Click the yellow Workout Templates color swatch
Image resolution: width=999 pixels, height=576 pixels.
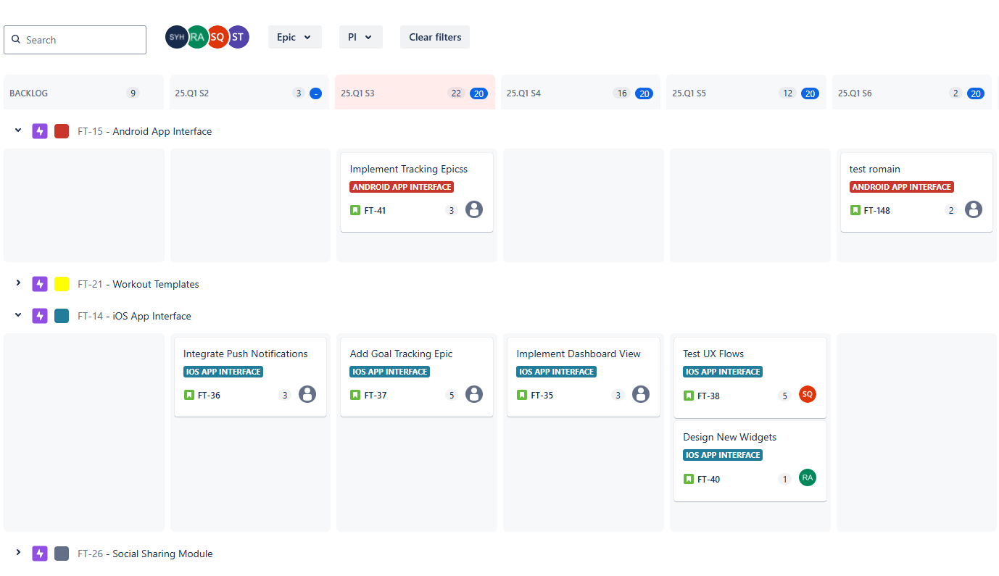point(62,284)
